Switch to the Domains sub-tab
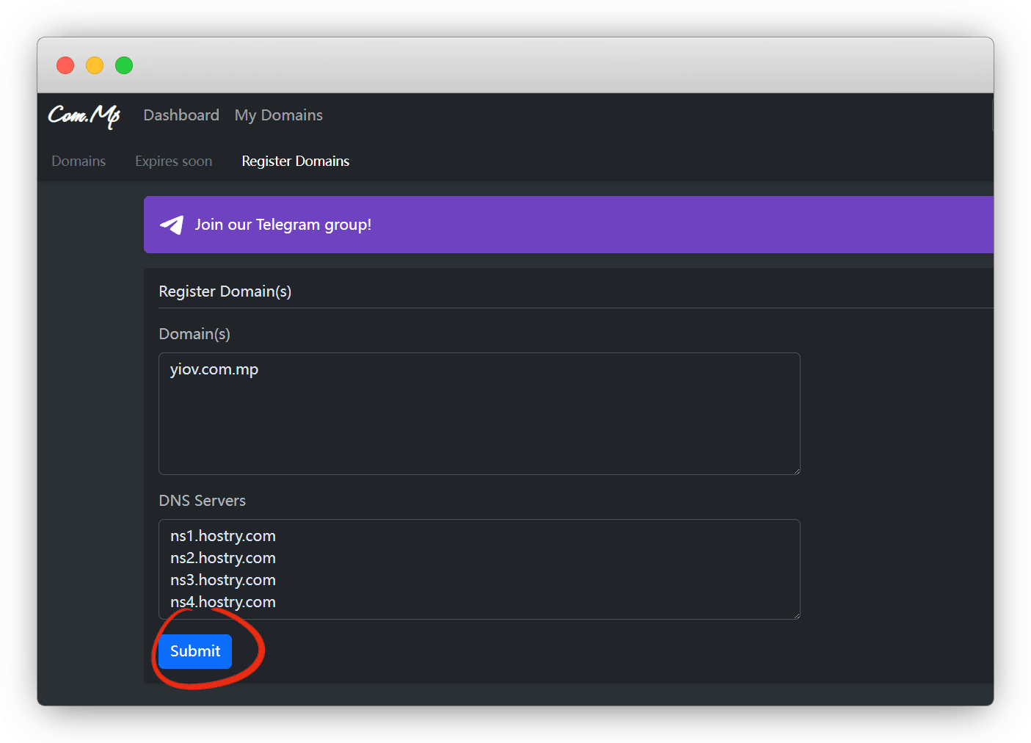Viewport: 1031px width, 743px height. tap(79, 161)
